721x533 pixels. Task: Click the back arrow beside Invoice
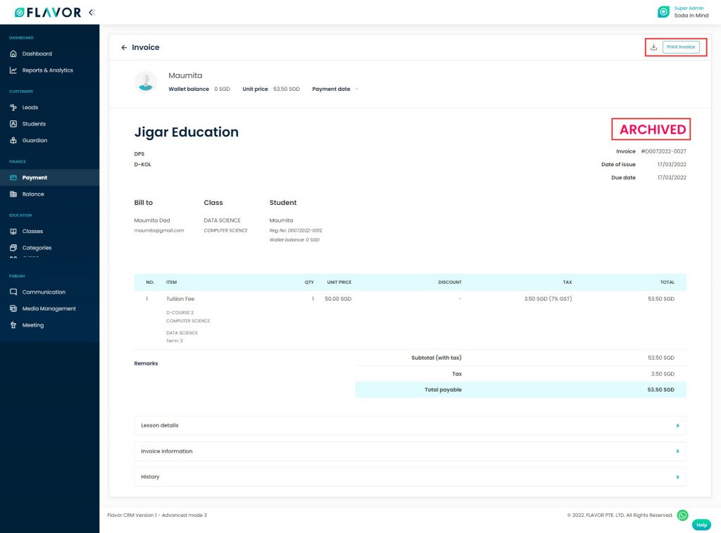123,47
